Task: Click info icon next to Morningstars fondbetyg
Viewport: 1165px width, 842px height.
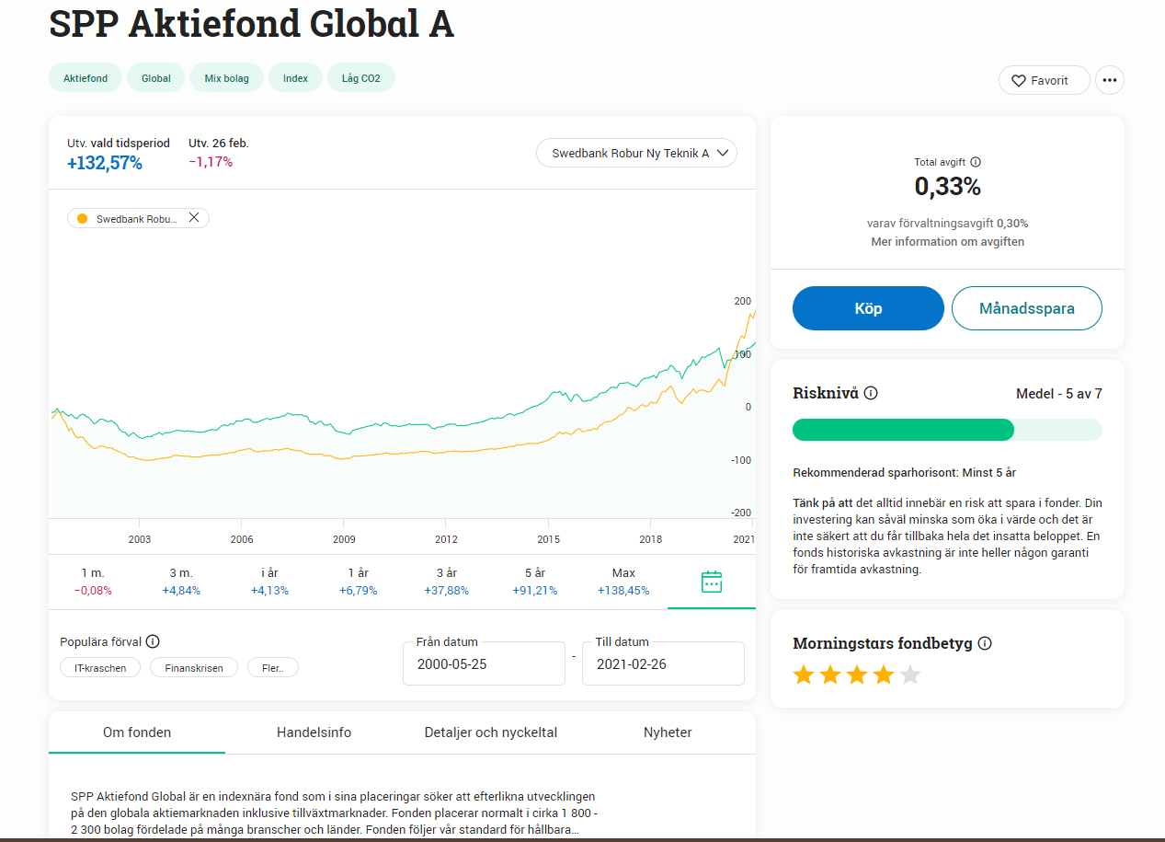Action: coord(985,643)
